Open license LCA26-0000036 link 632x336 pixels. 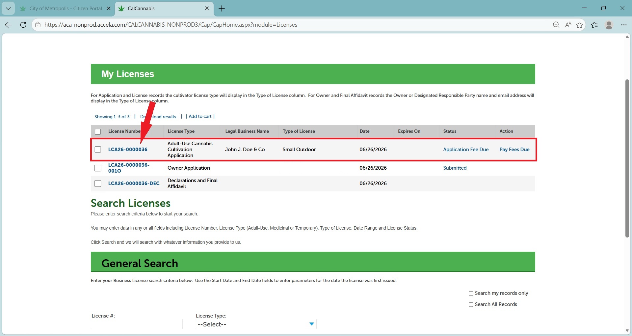(x=128, y=150)
